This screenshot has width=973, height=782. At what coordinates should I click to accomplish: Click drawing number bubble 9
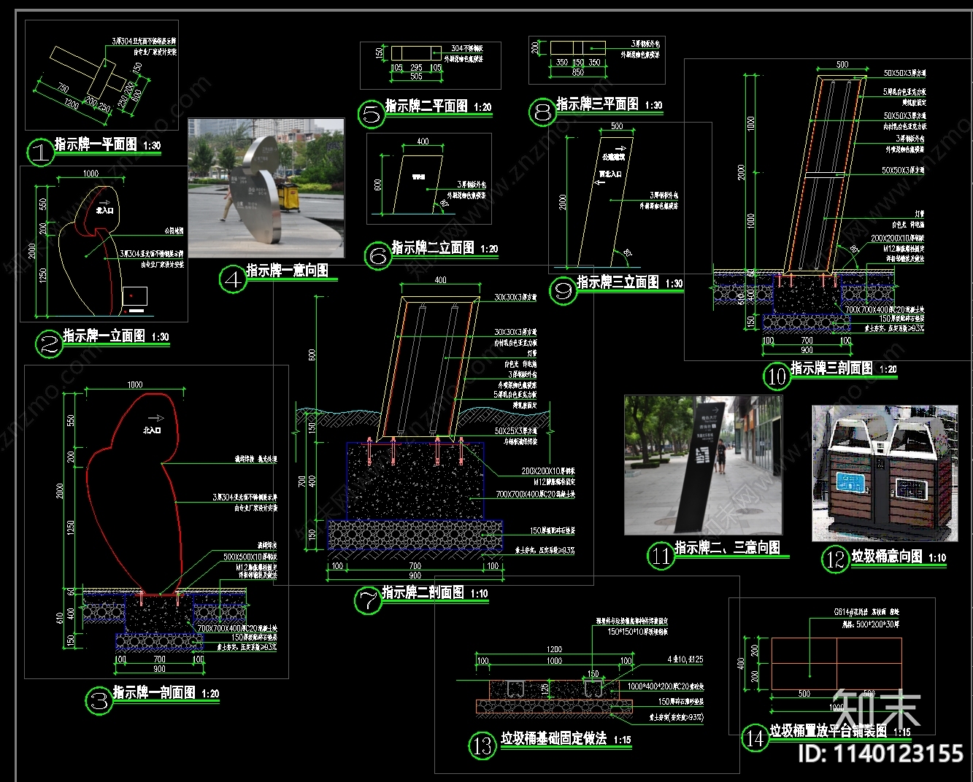(x=563, y=292)
